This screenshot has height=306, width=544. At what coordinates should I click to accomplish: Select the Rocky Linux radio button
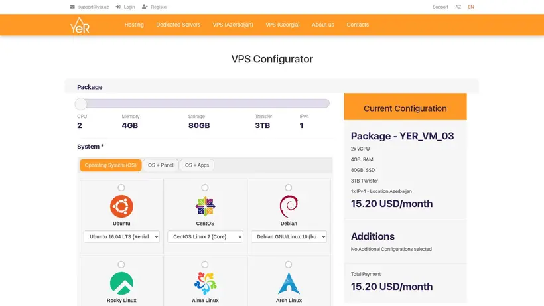(121, 265)
